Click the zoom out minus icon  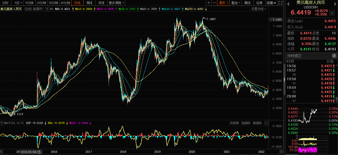[214, 3]
